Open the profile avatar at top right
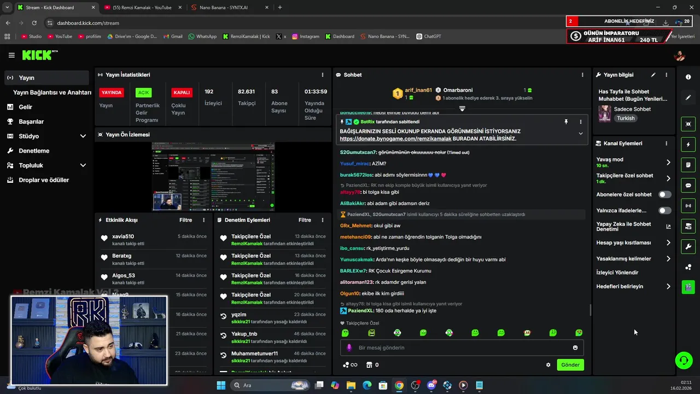This screenshot has height=394, width=700. (x=679, y=55)
